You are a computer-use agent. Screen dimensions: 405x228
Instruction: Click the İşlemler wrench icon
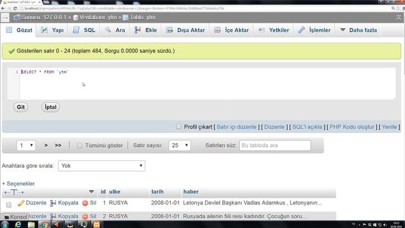pyautogui.click(x=301, y=30)
